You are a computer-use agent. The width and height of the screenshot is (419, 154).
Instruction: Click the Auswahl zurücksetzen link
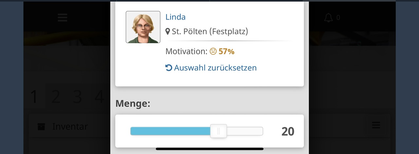coord(215,68)
